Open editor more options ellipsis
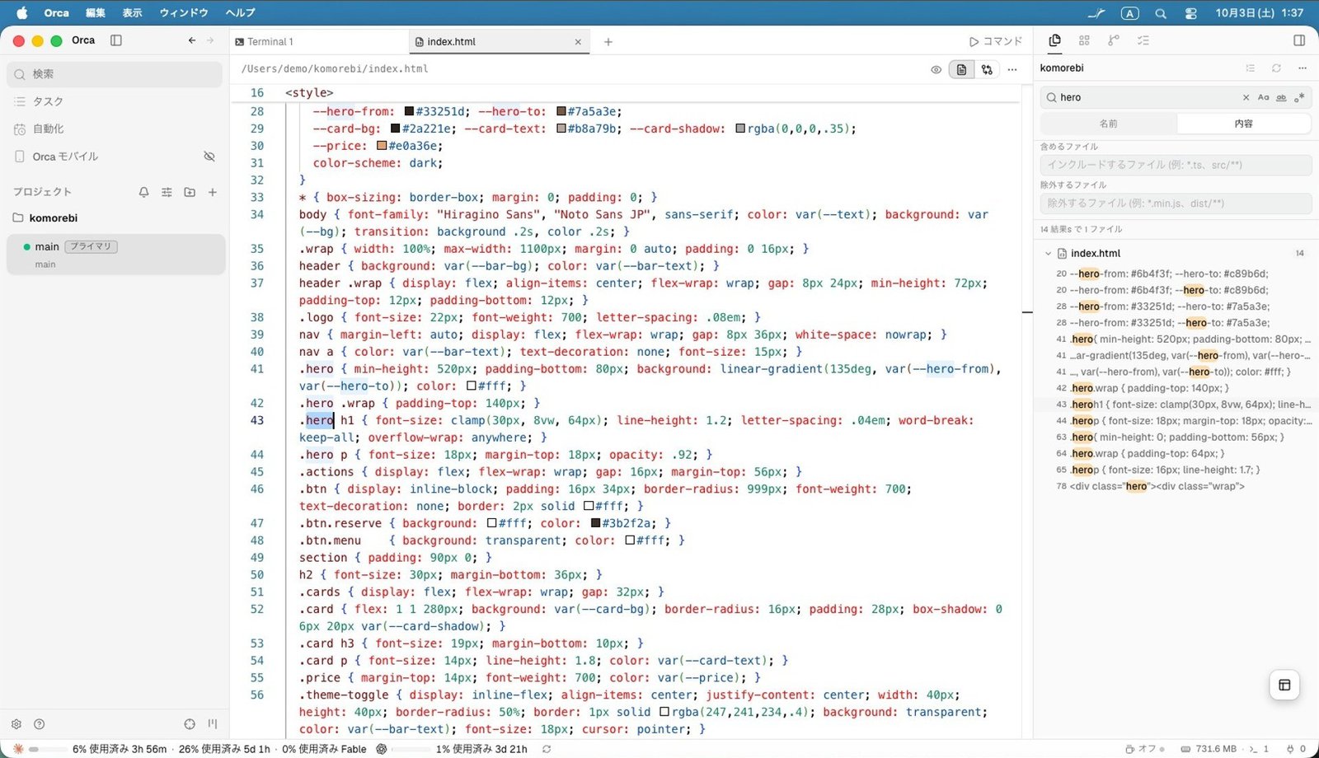Screen dimensions: 1319x758 coord(1012,70)
